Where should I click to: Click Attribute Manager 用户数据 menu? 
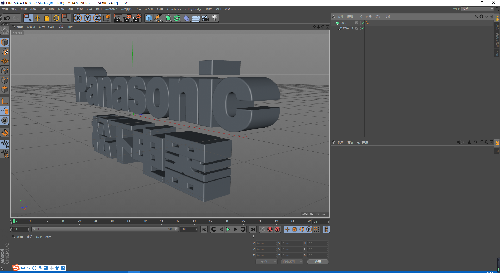point(362,142)
